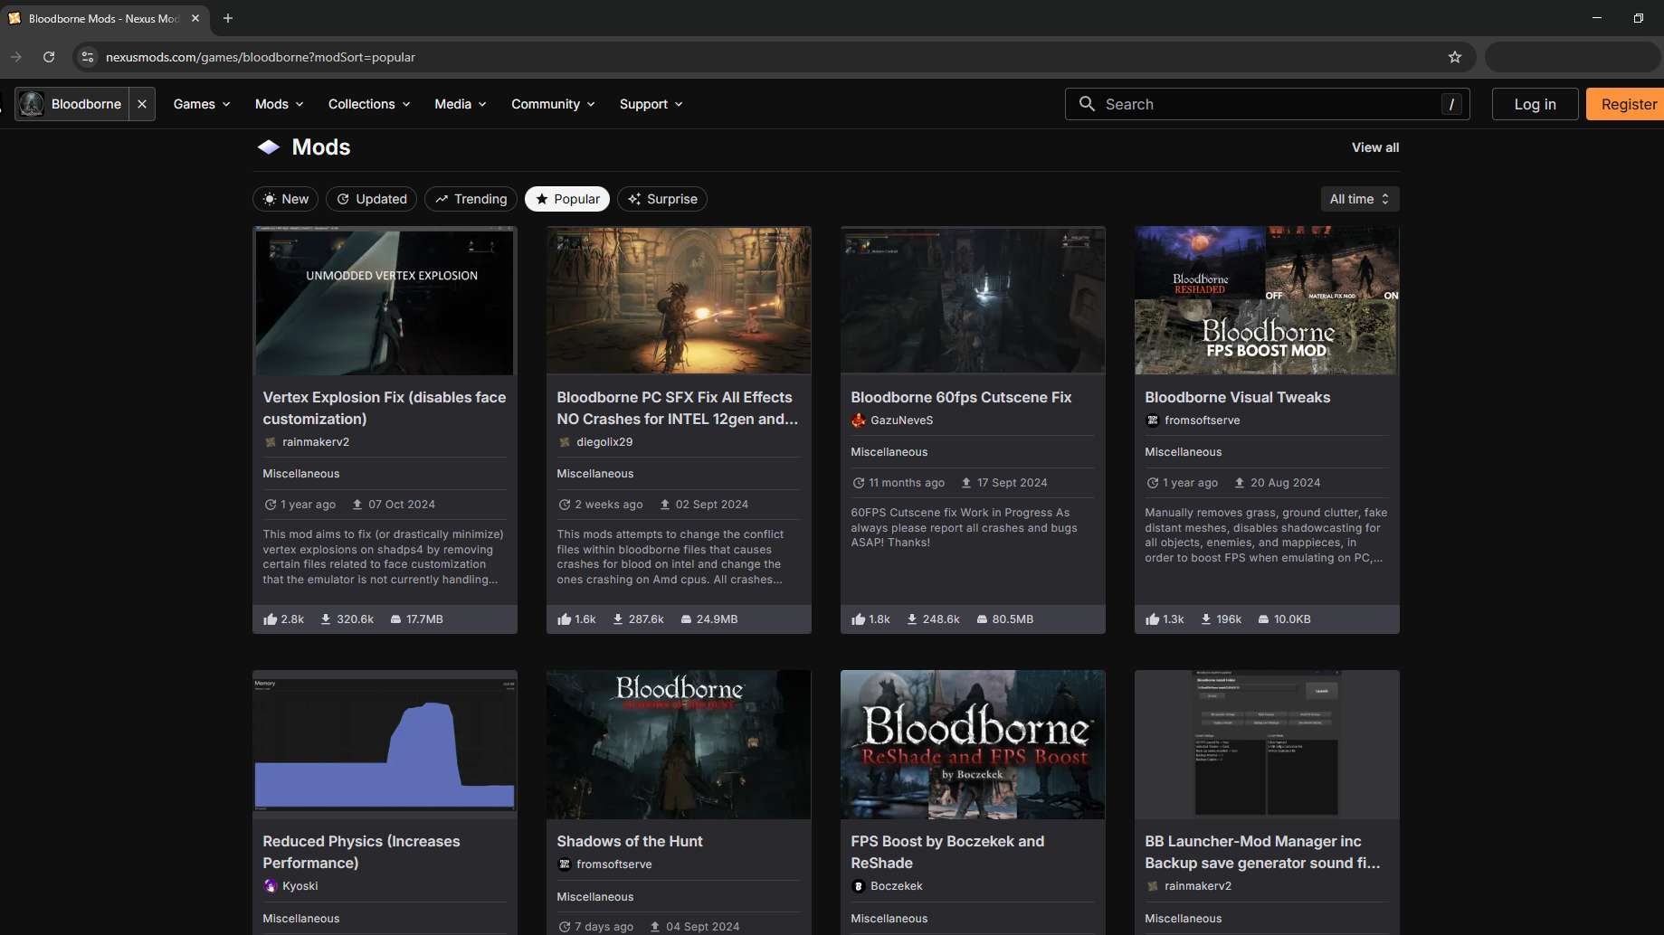
Task: Click the Log in button
Action: [x=1535, y=104]
